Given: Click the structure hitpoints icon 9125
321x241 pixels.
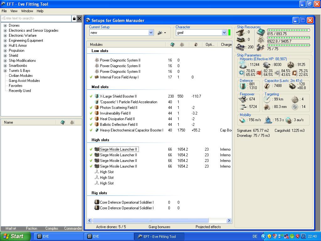Looking at the screenshot, I should (x=291, y=65).
